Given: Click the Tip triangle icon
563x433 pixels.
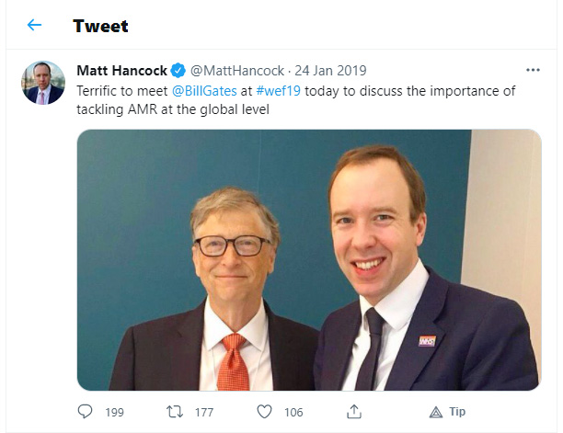Looking at the screenshot, I should click(436, 412).
